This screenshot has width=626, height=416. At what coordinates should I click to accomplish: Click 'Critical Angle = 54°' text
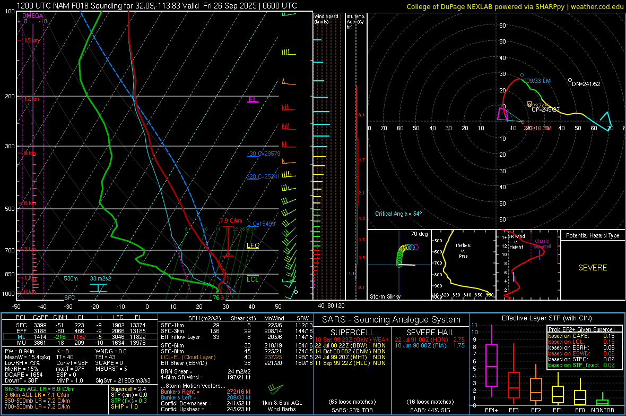pyautogui.click(x=398, y=214)
